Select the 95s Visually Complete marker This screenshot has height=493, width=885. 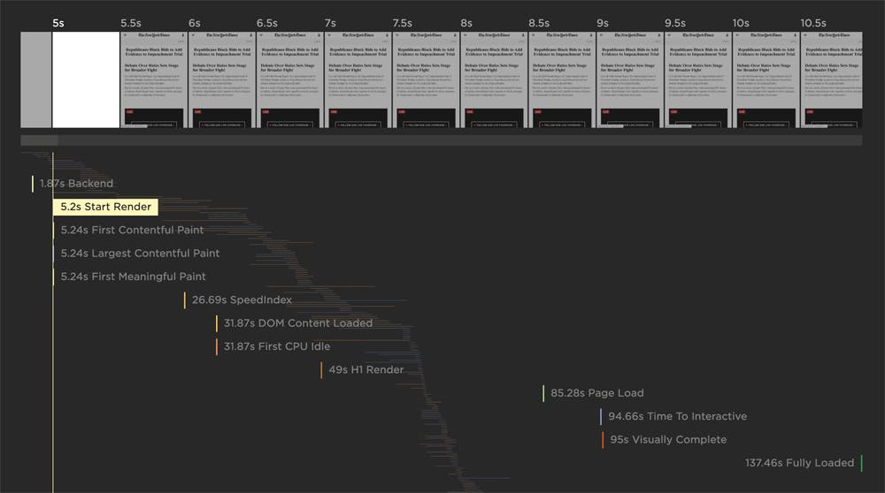click(x=667, y=439)
